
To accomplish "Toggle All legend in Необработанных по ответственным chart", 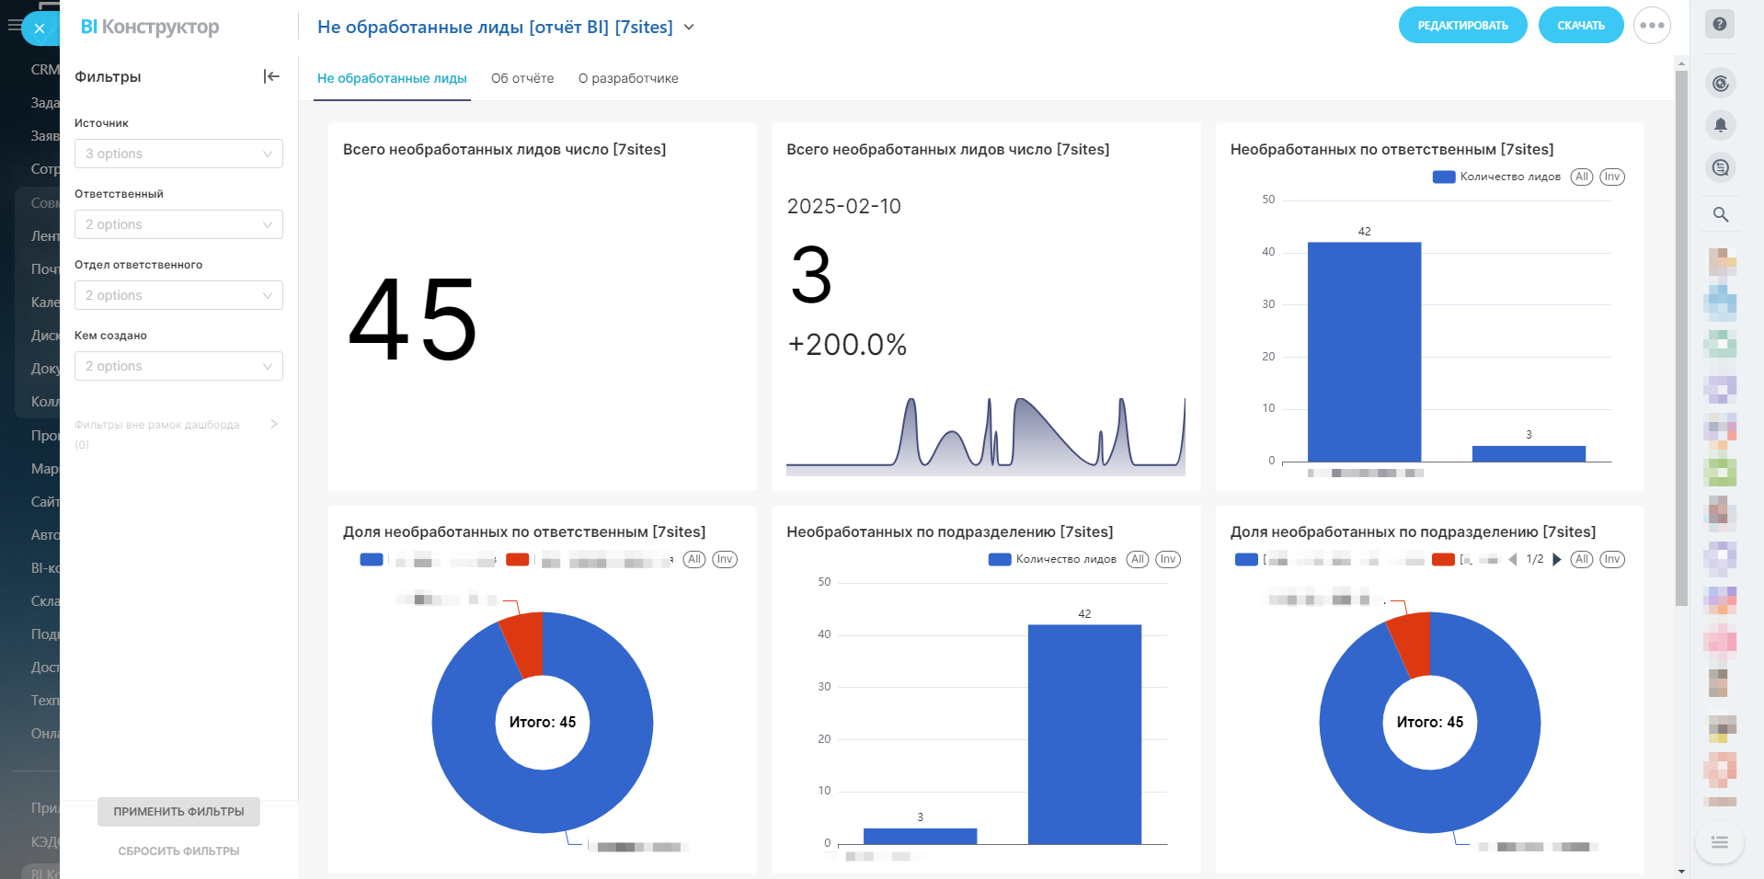I will pos(1581,177).
